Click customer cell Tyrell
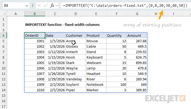Viewport: 191px width, 109px height. pos(76,74)
